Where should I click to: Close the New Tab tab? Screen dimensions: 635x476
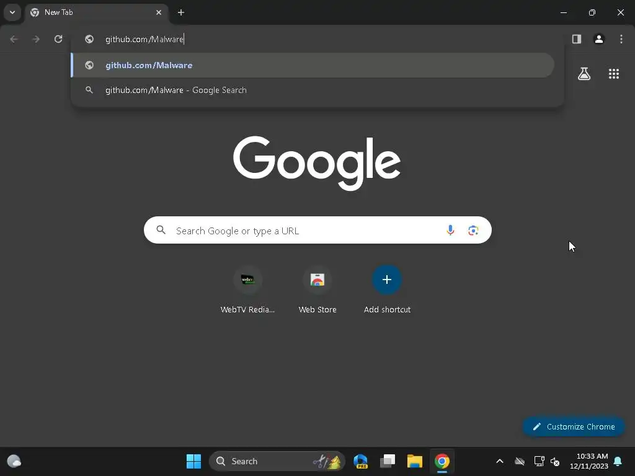coord(159,12)
